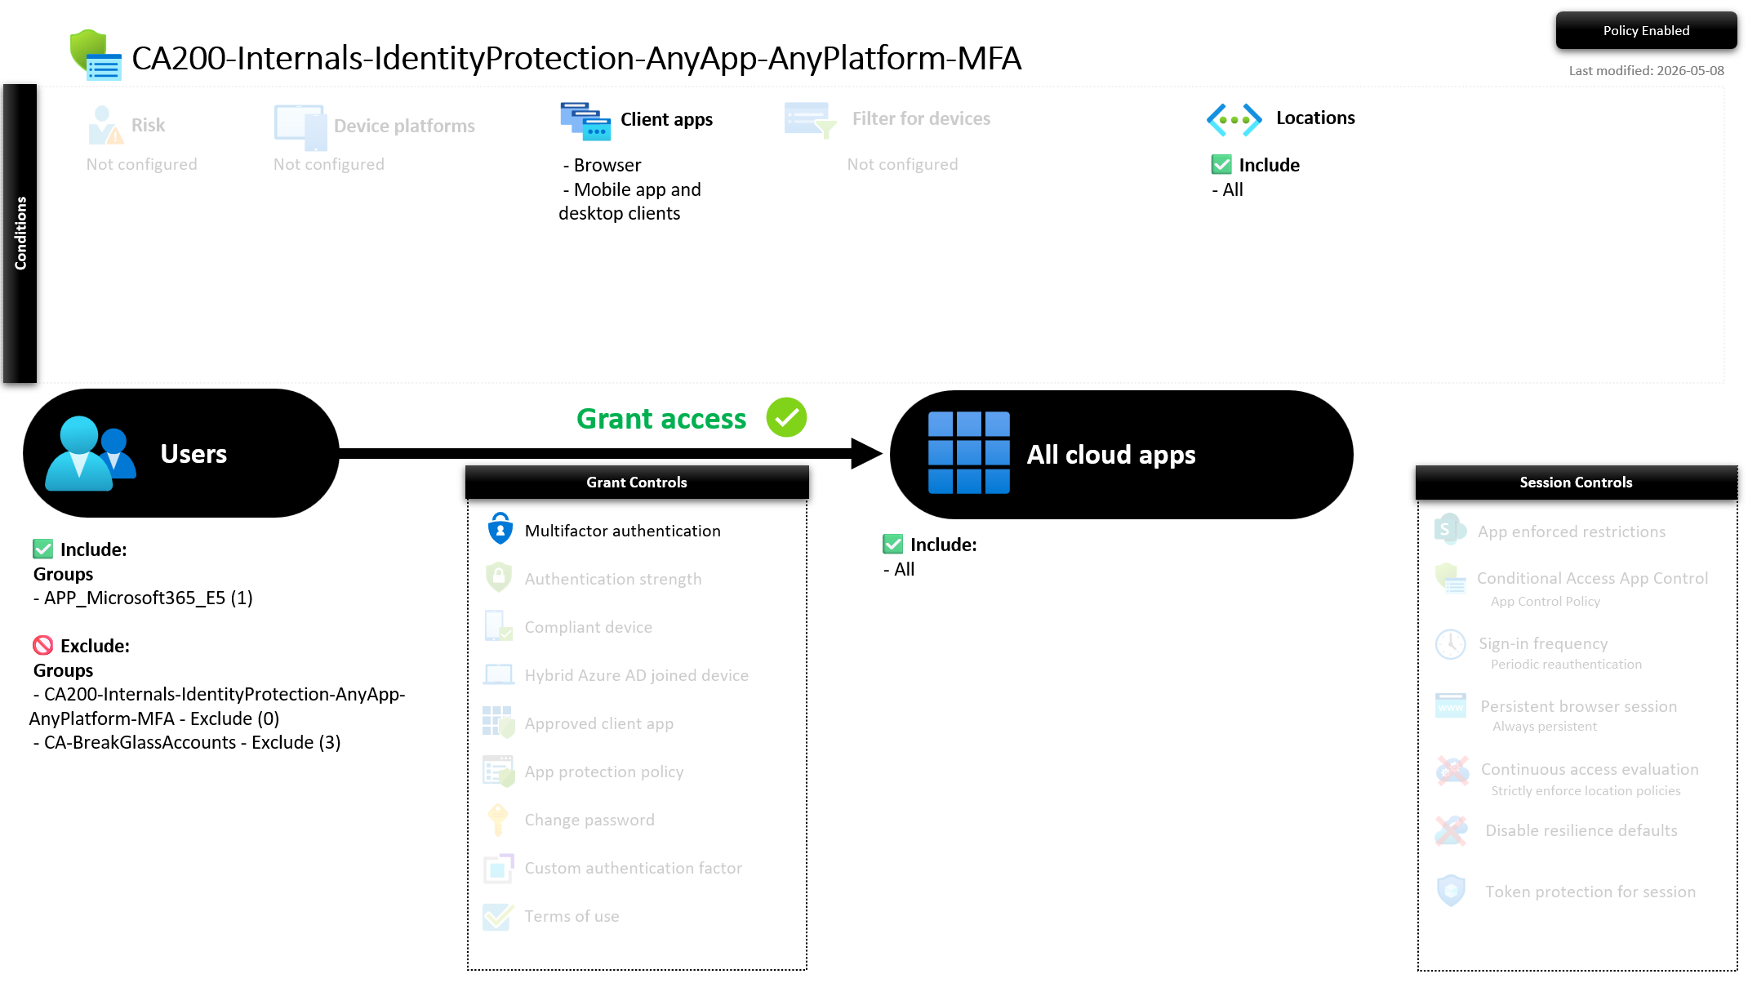This screenshot has width=1748, height=983.
Task: Click the Compliant device icon
Action: (x=499, y=626)
